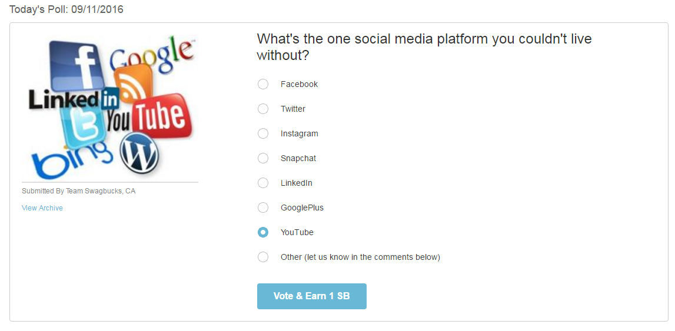This screenshot has width=675, height=331.
Task: Click the selected YouTube radio button
Action: pos(263,232)
